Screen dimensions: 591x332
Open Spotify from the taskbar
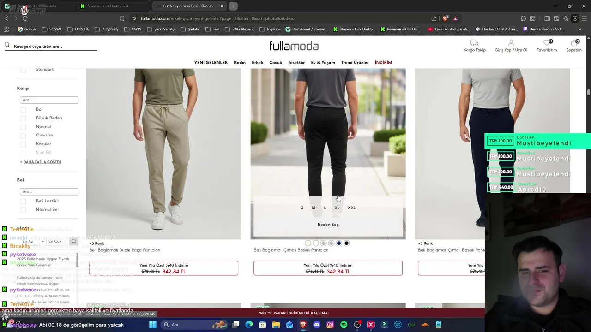click(344, 325)
